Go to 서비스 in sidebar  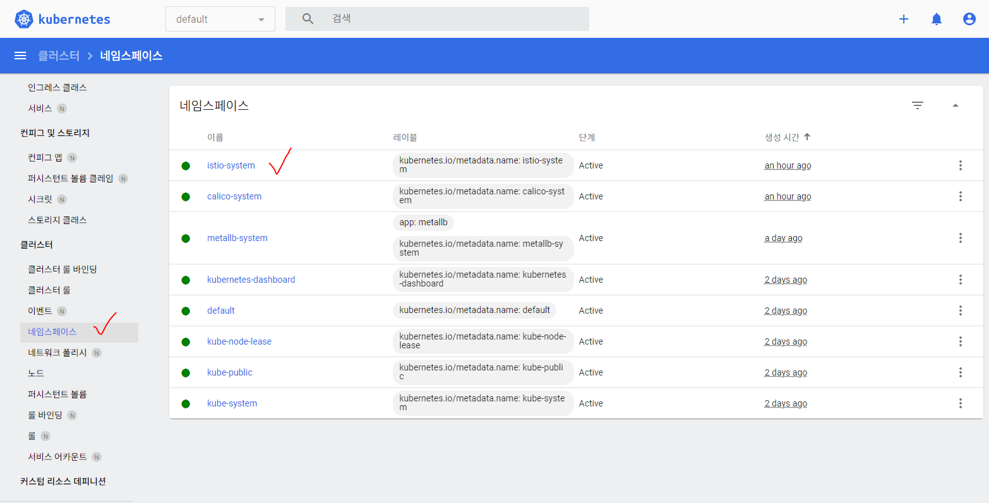[40, 108]
